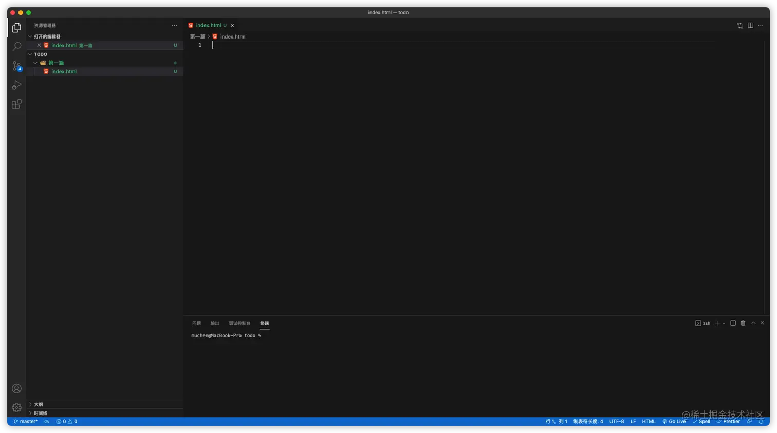Select index.html under the 第一篇 folder
The width and height of the screenshot is (777, 433).
click(105, 71)
